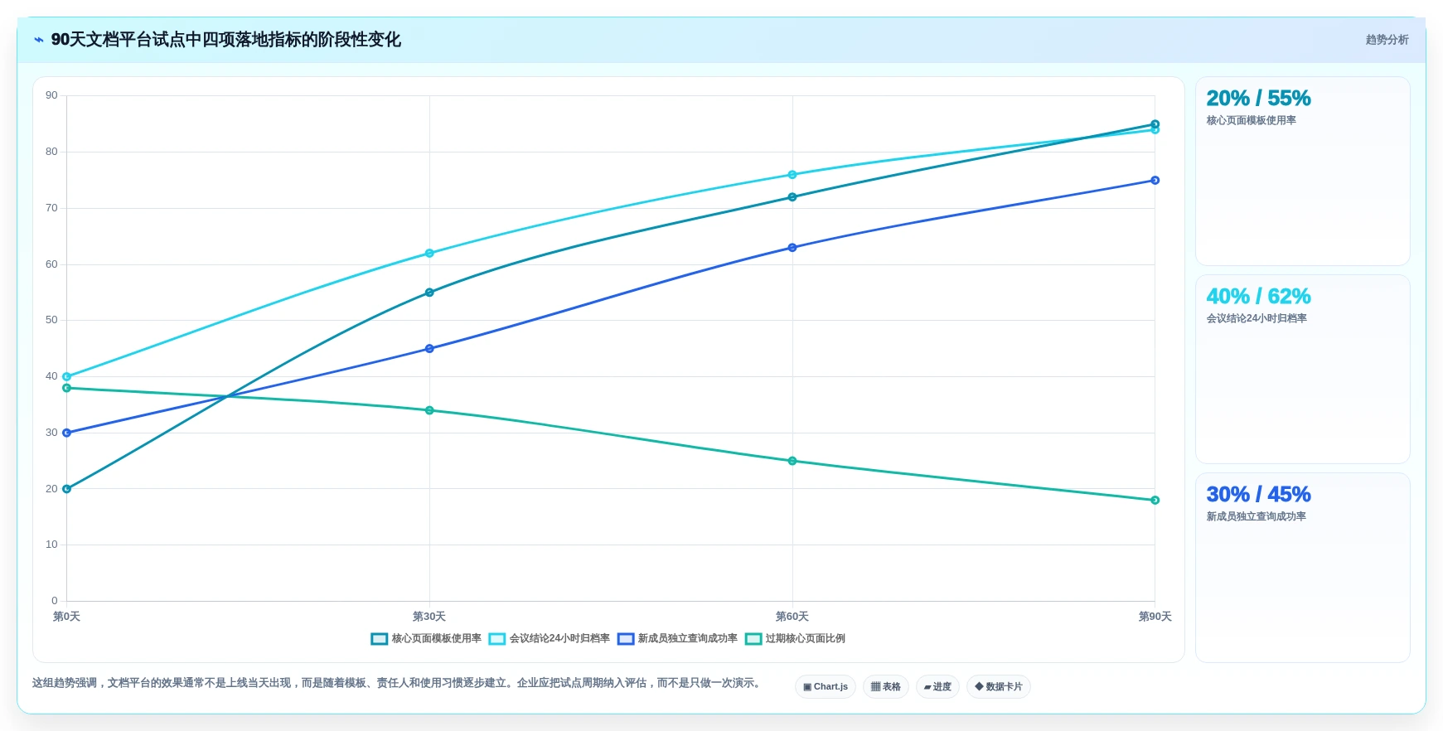Toggle the 核心页面模板使用率 legend entry
Image resolution: width=1443 pixels, height=731 pixels.
pyautogui.click(x=426, y=639)
